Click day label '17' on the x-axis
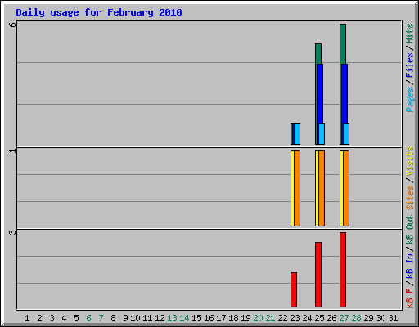This screenshot has height=327, width=419. (221, 318)
